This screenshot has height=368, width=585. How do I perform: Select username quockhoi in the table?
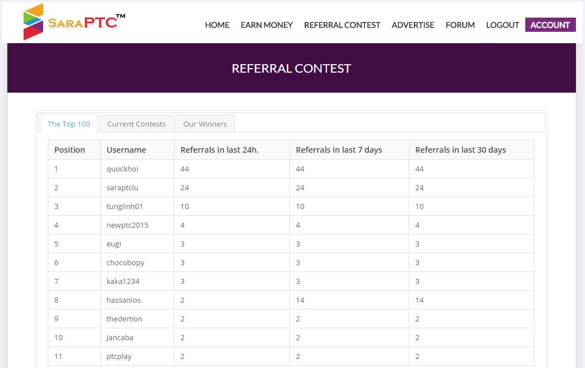click(x=122, y=169)
